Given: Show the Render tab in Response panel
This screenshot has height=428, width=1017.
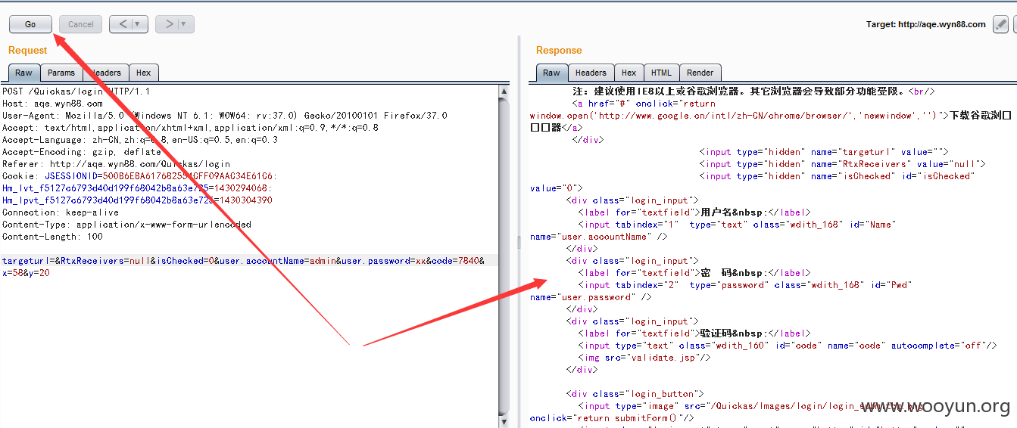Looking at the screenshot, I should [x=700, y=73].
